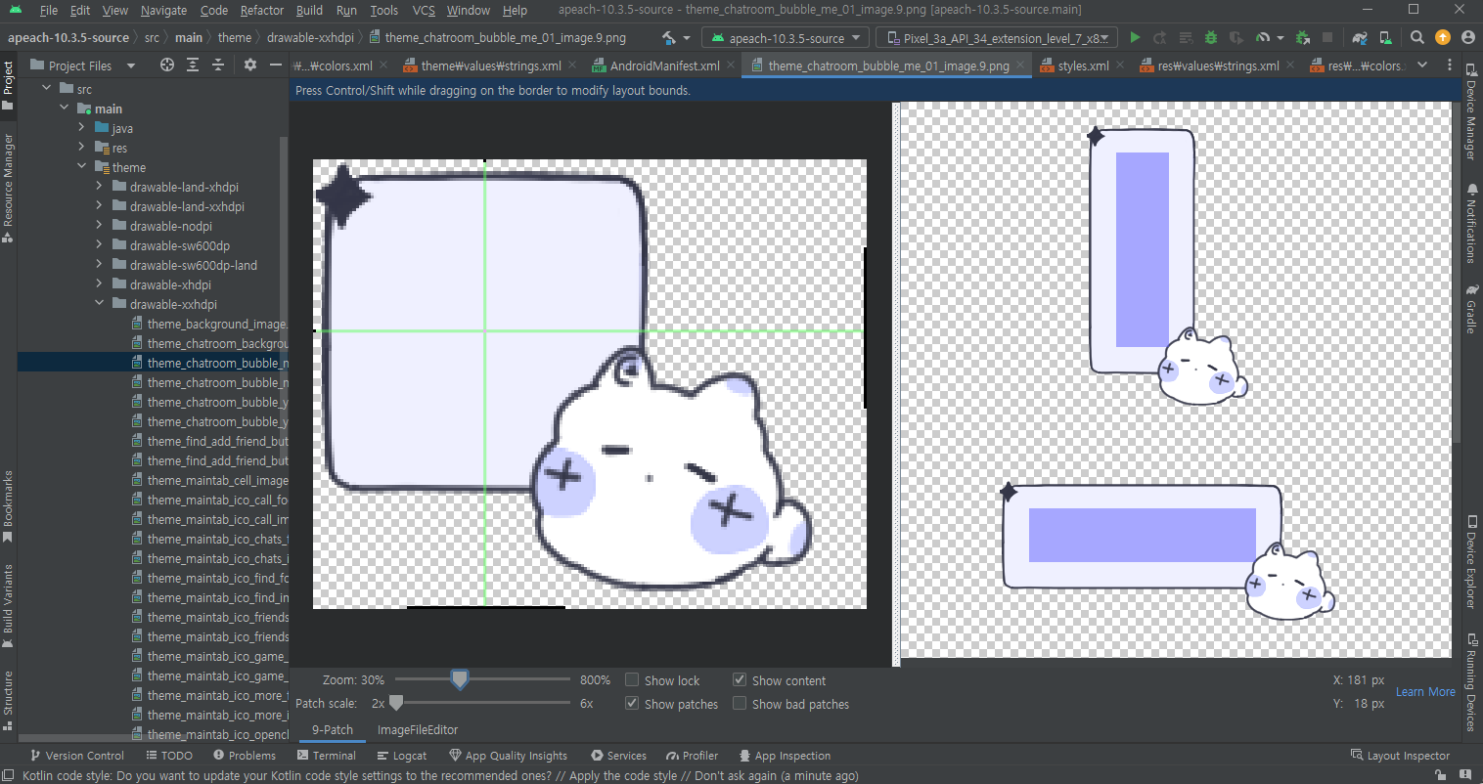Click the Zoom slider handle

(x=460, y=679)
